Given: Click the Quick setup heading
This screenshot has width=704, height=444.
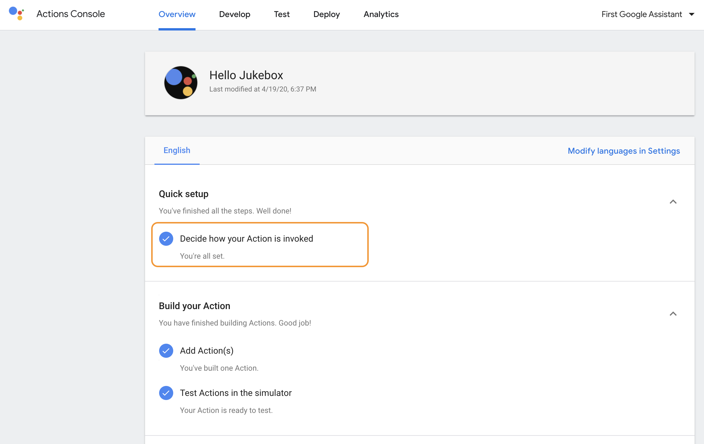Looking at the screenshot, I should 184,194.
